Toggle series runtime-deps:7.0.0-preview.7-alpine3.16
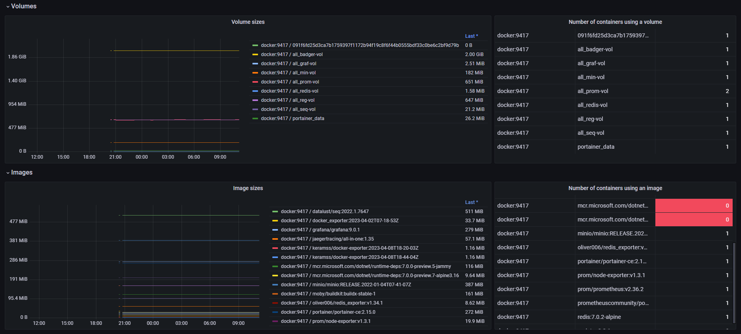 [x=370, y=276]
